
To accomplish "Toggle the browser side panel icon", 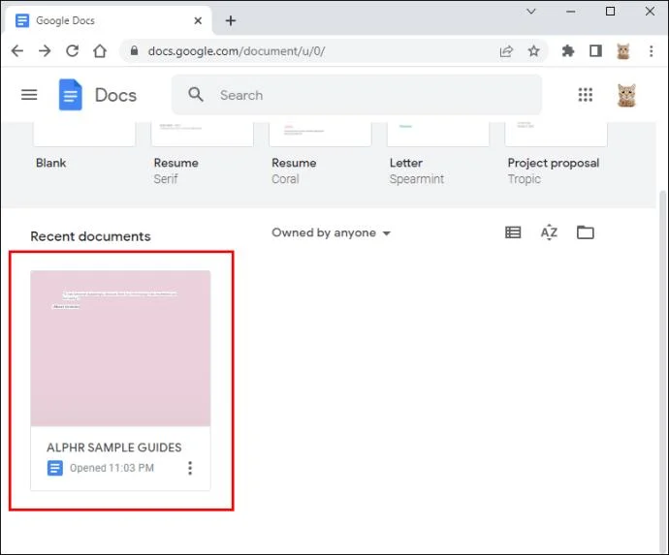I will [595, 51].
